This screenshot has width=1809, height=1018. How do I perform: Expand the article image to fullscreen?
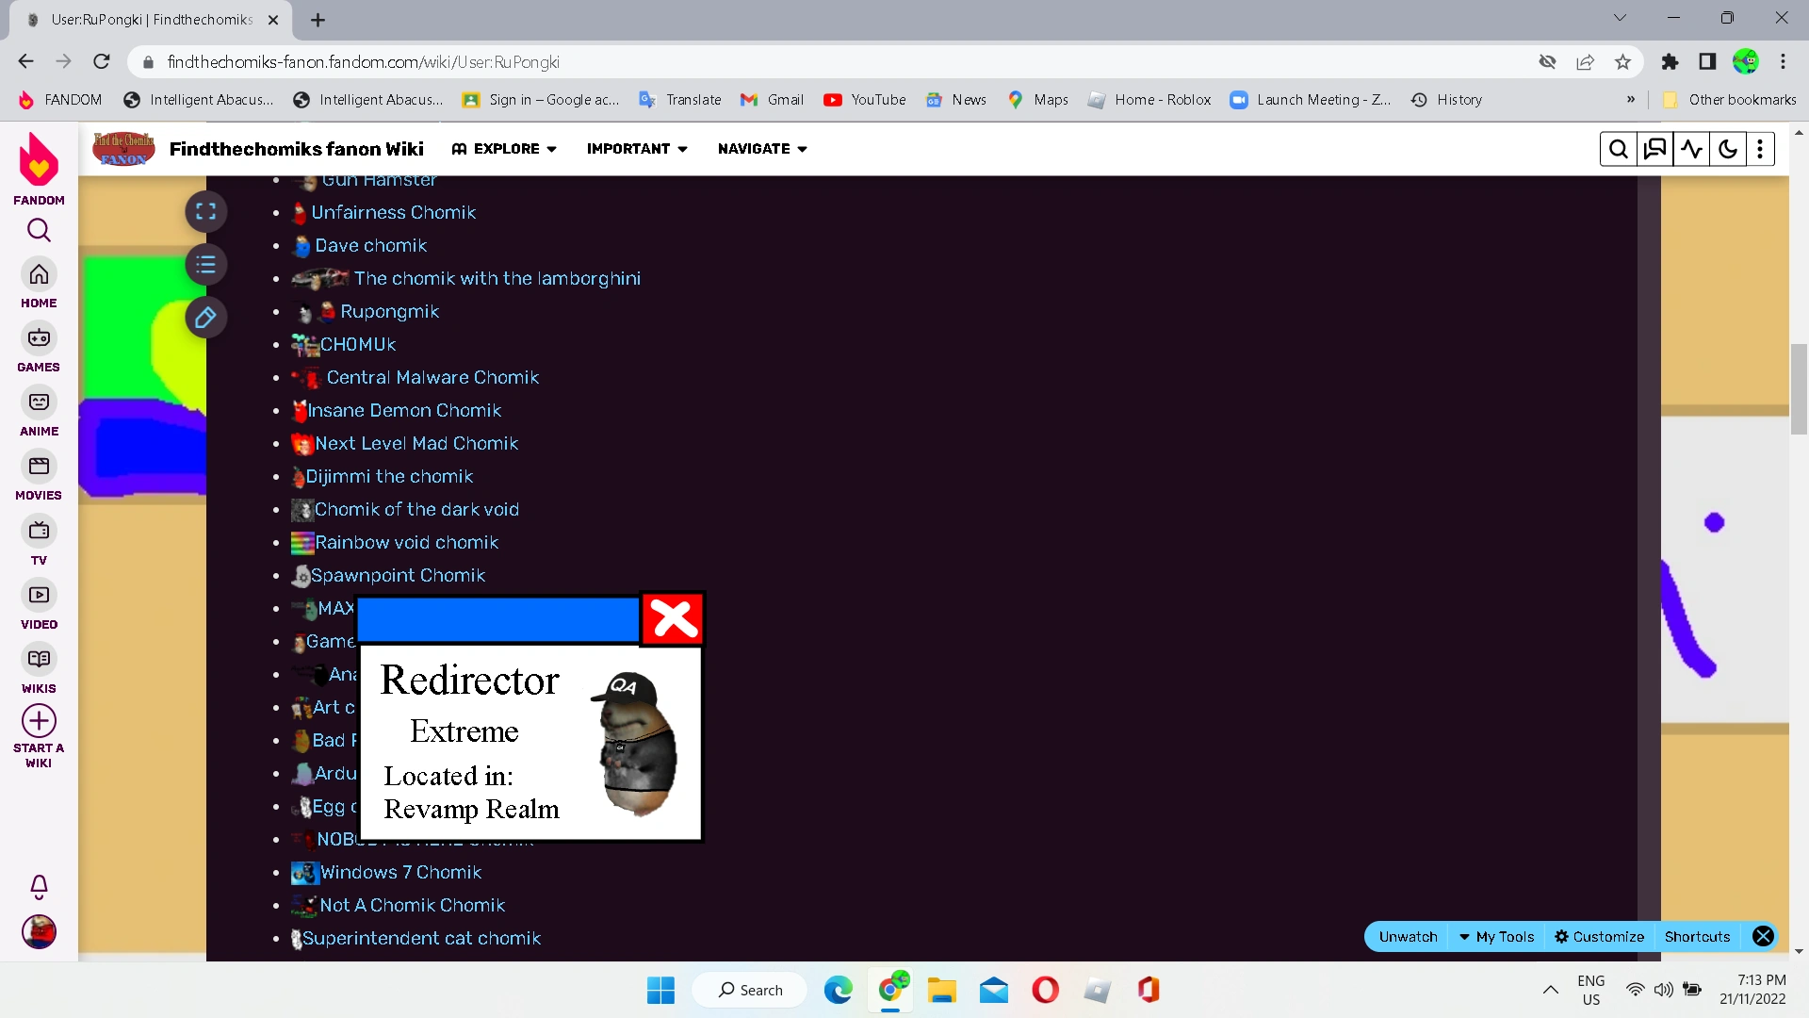pos(205,211)
